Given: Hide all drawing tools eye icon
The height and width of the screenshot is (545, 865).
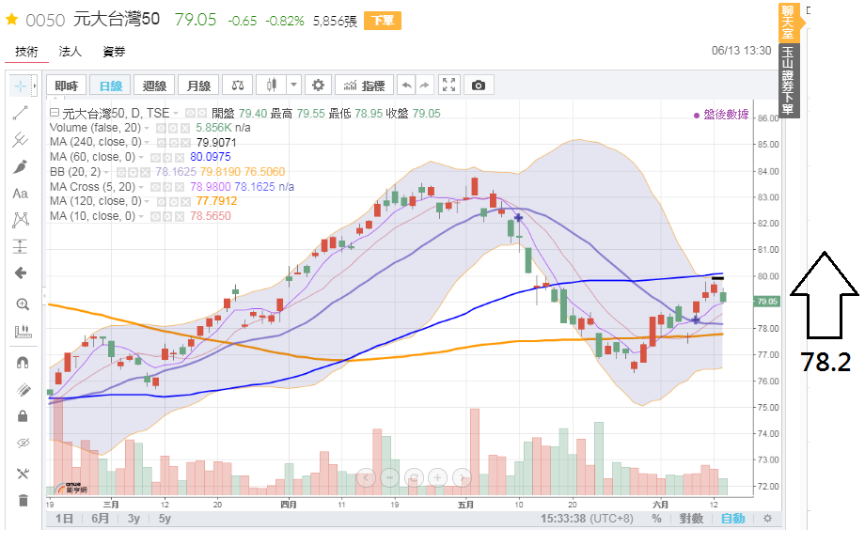Looking at the screenshot, I should [23, 444].
